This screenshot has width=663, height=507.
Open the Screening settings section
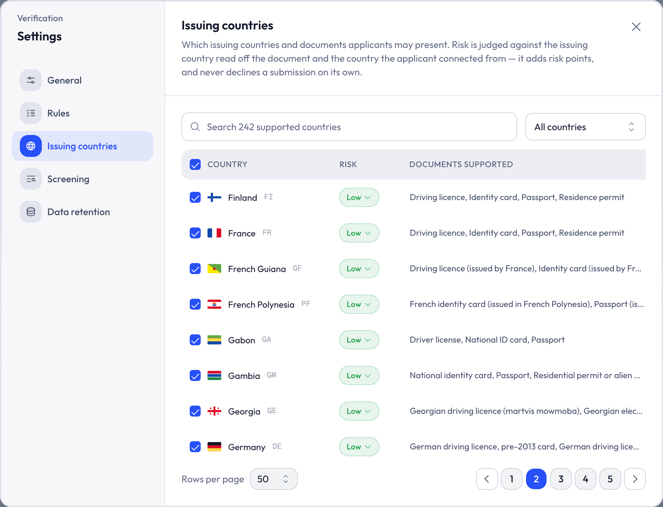click(83, 179)
